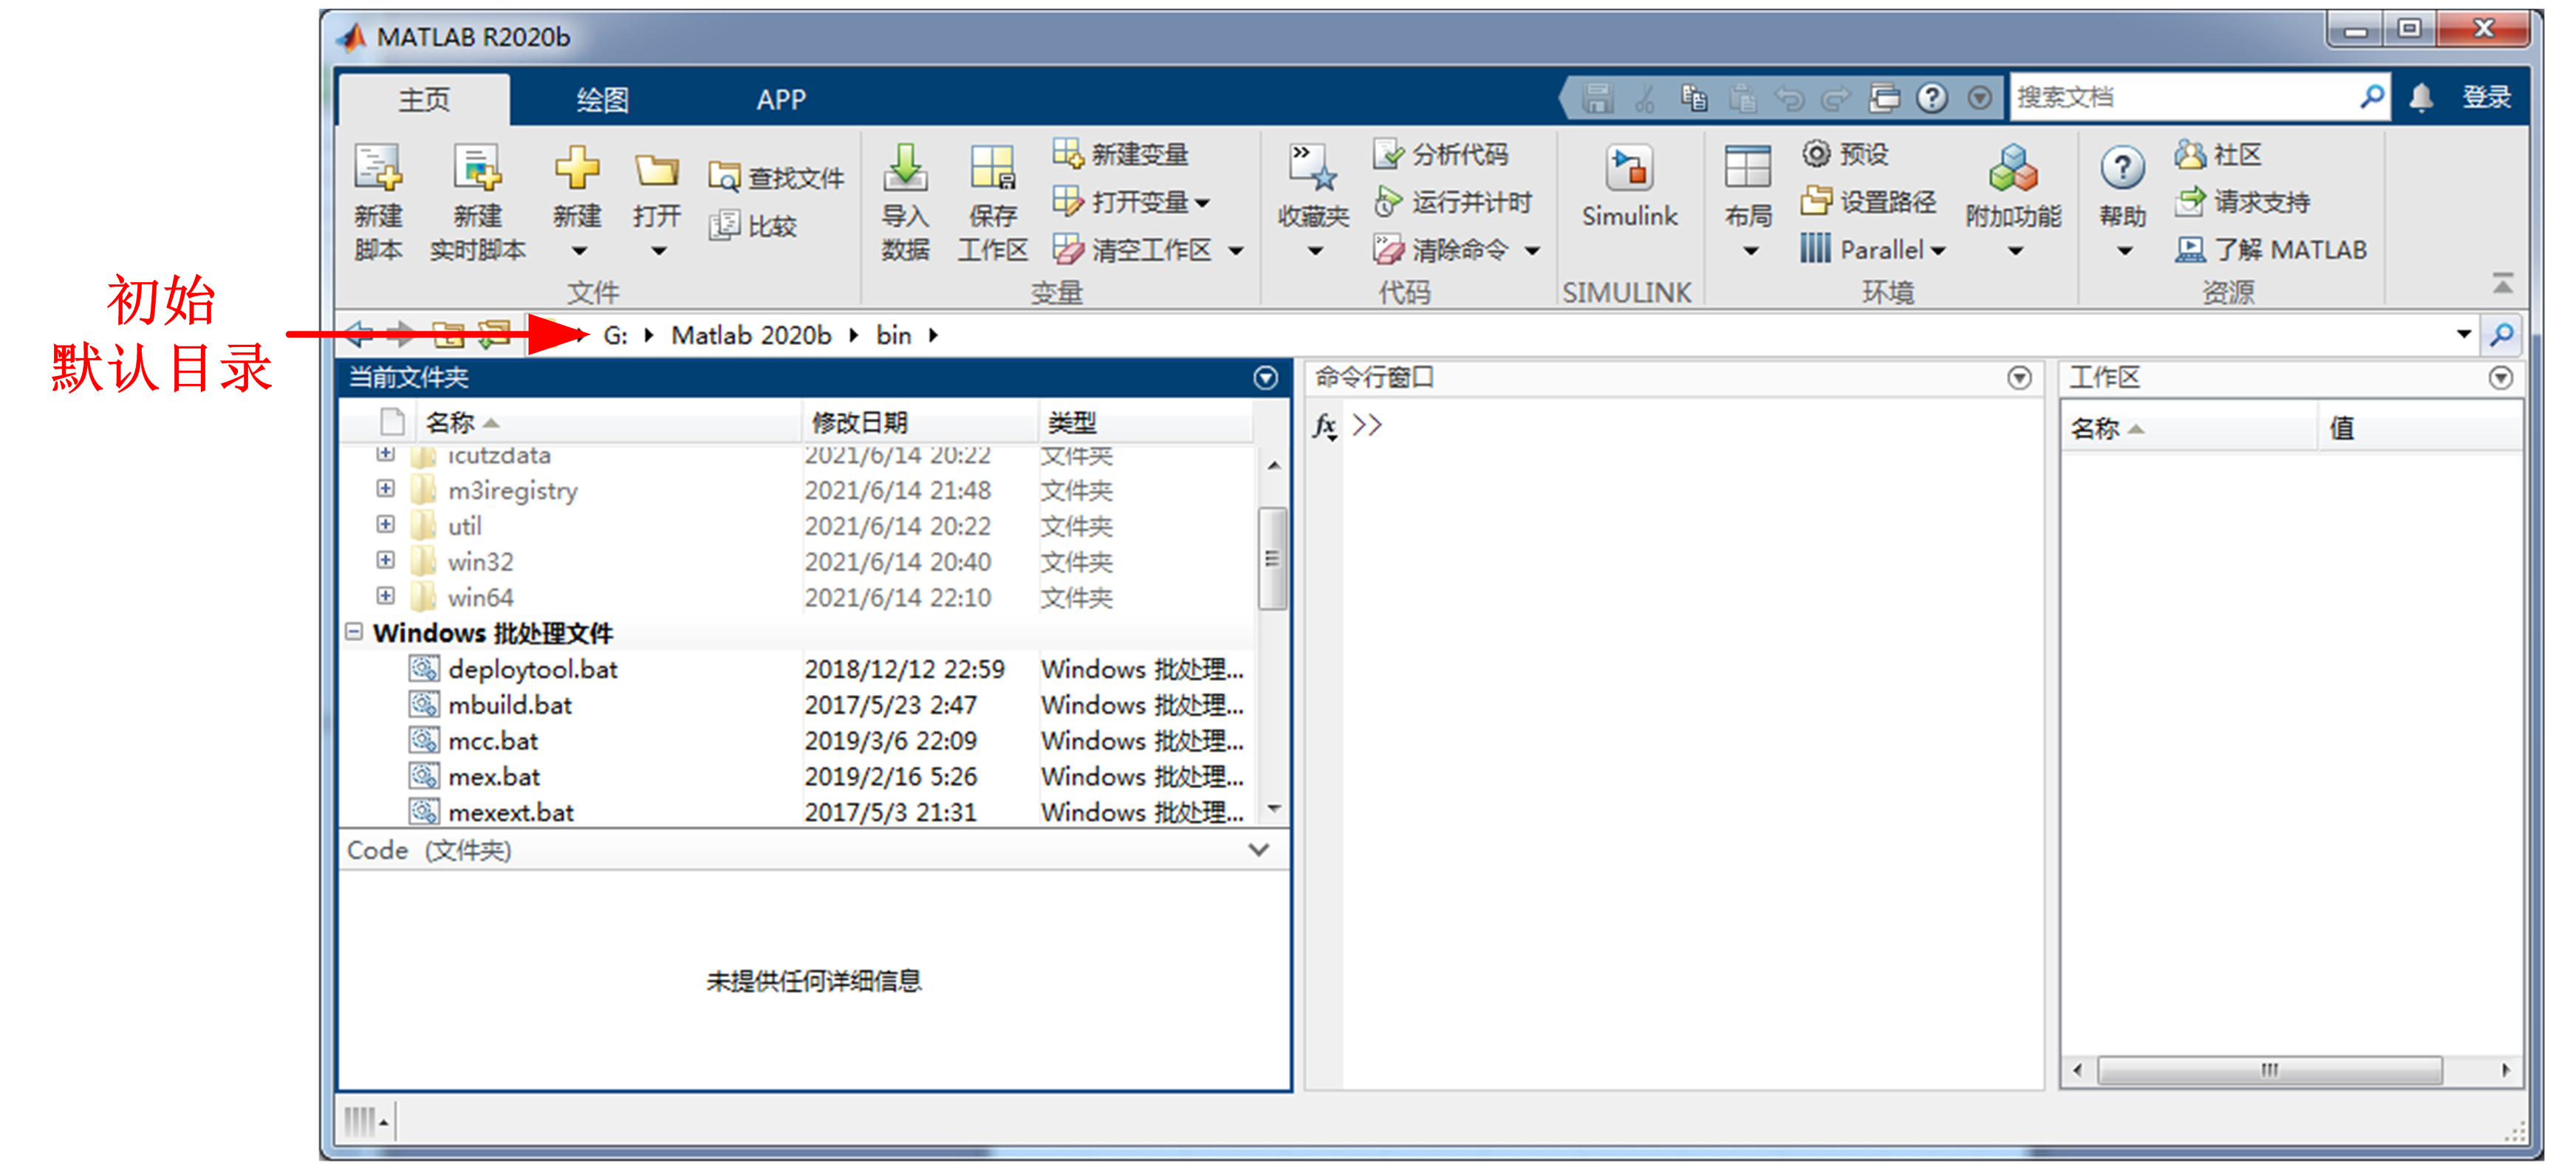Click Set Path (设置路径)

[x=1869, y=202]
